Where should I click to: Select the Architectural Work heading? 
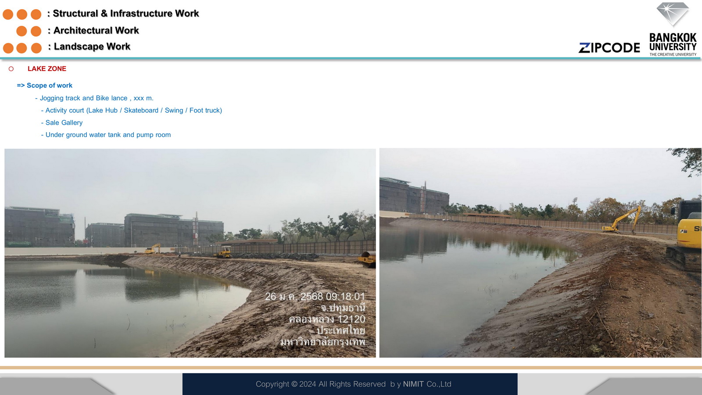tap(96, 30)
